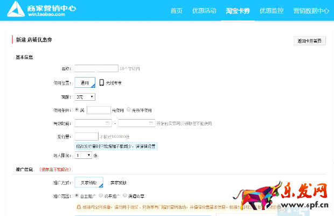The image size is (334, 216).
Task: Click the orange warning icon in notice
Action: pyautogui.click(x=79, y=206)
